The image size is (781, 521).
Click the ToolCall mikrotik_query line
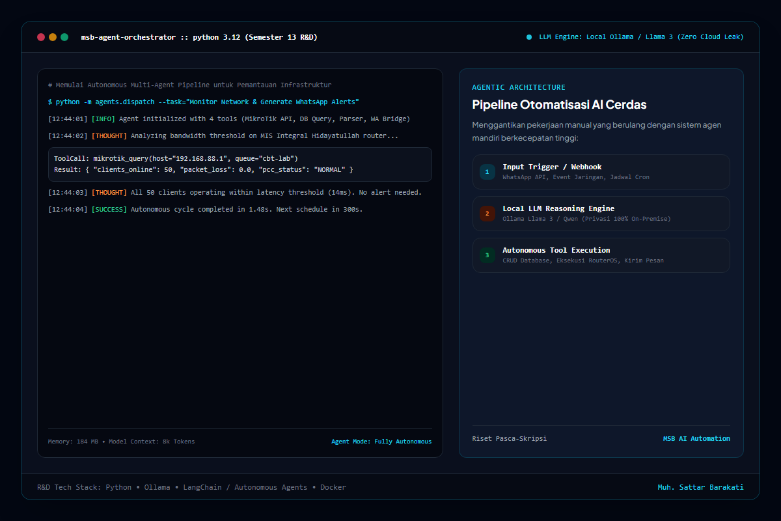tap(176, 158)
